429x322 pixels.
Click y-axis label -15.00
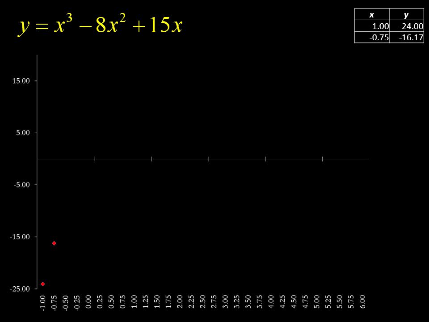[x=20, y=237]
